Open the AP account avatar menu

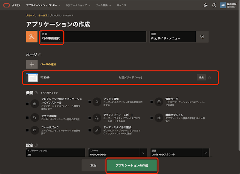223,5
